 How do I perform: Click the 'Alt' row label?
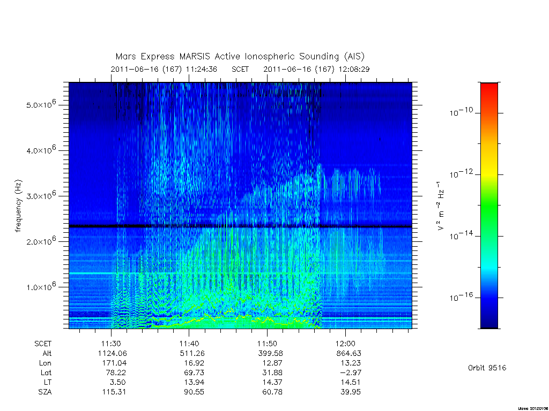[47, 353]
